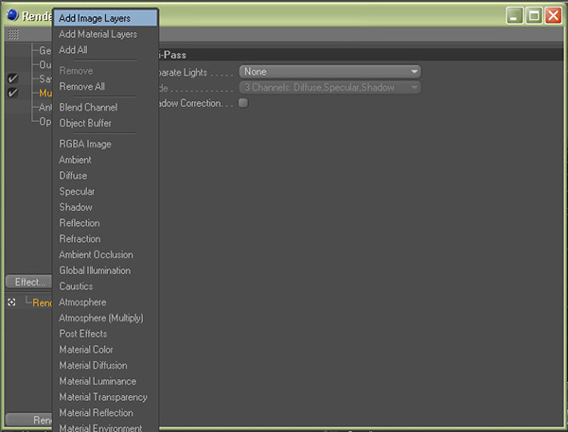
Task: Open the Separate Lights dropdown
Action: tap(330, 72)
